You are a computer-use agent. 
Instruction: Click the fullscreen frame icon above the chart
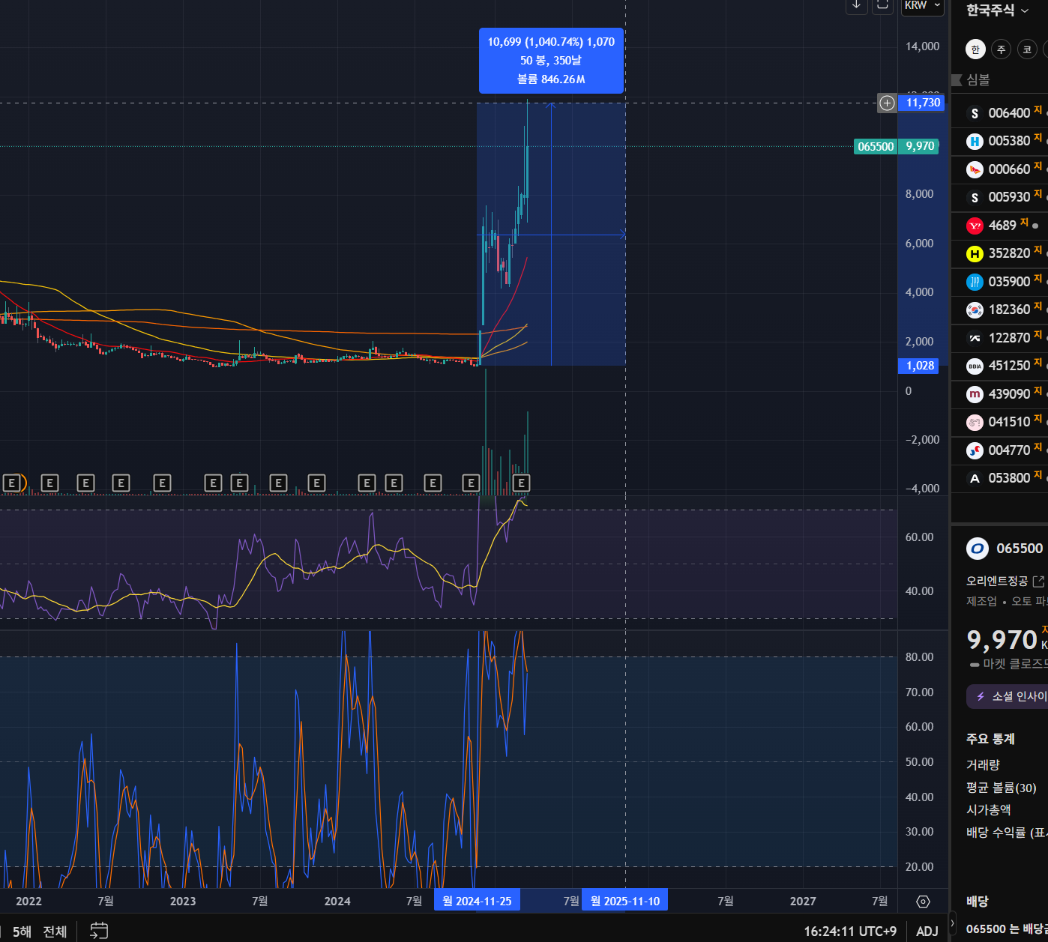coord(882,5)
